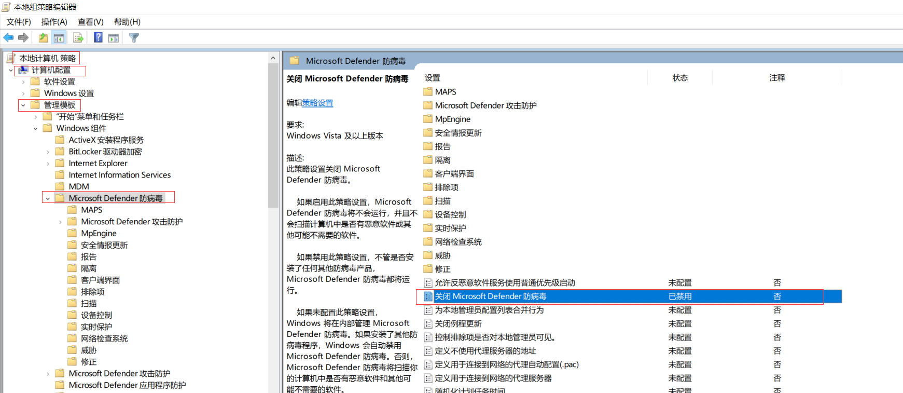Click the policy icon for 允许反恶意软件服务使用普通优先级启动
Viewport: 903px width, 393px height.
click(x=428, y=283)
